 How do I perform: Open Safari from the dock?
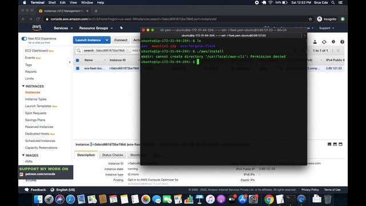tap(70, 199)
